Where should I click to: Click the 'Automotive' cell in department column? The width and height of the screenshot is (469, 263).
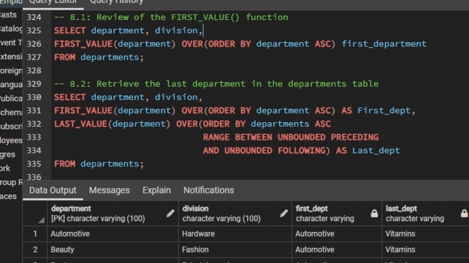tap(113, 234)
